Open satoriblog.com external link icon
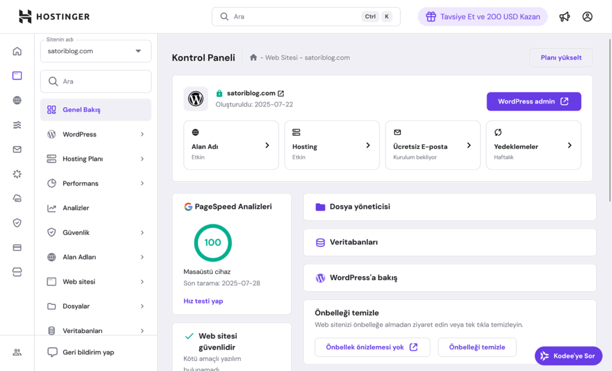This screenshot has width=612, height=371. (x=281, y=93)
